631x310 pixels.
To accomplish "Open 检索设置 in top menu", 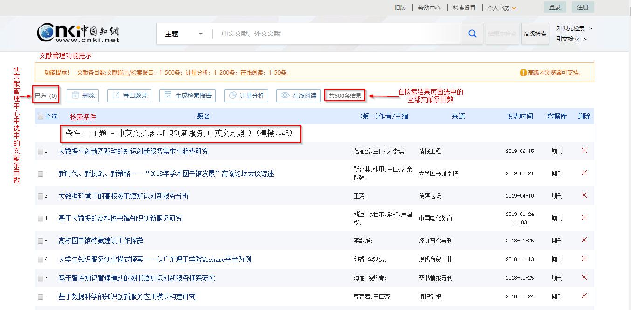I will click(x=464, y=8).
